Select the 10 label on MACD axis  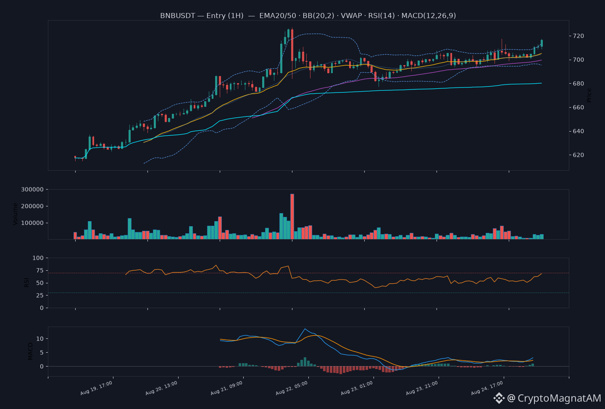(40, 339)
